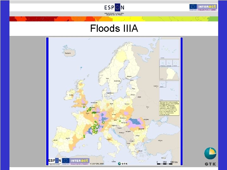The height and width of the screenshot is (170, 227).
Task: Click the Stockholm city label
Action: pyautogui.click(x=117, y=81)
